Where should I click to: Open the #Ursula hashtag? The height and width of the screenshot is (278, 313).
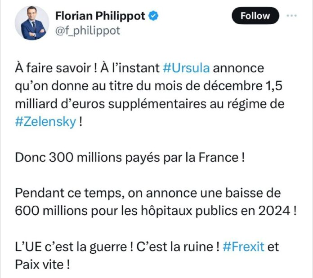(185, 69)
